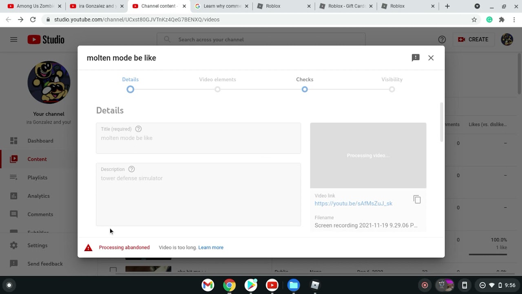
Task: Go to the Details step
Action: point(130,85)
